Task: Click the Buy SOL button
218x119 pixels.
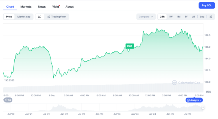Action: (207, 6)
